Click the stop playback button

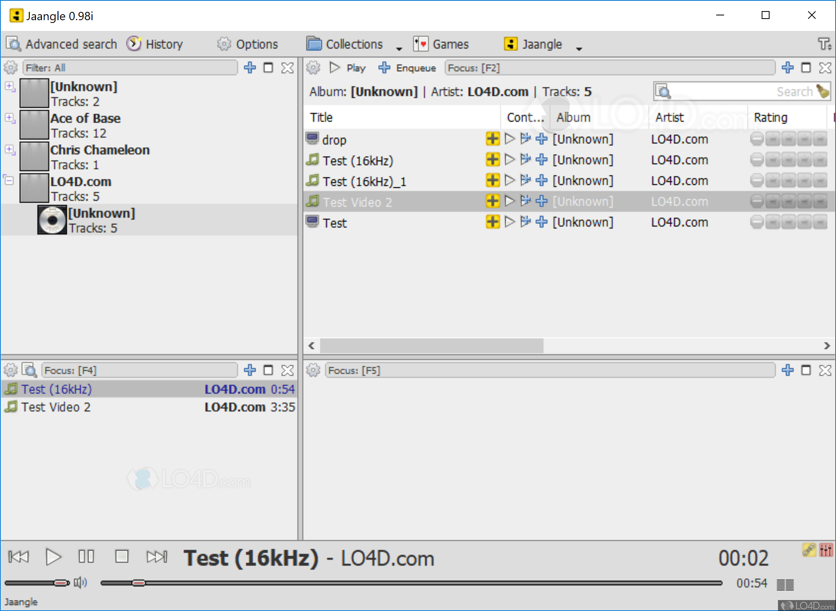tap(121, 557)
